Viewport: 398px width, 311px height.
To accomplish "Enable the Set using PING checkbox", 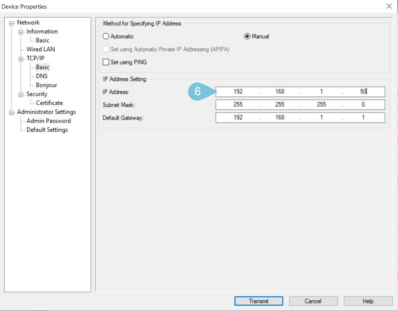I will pyautogui.click(x=106, y=62).
